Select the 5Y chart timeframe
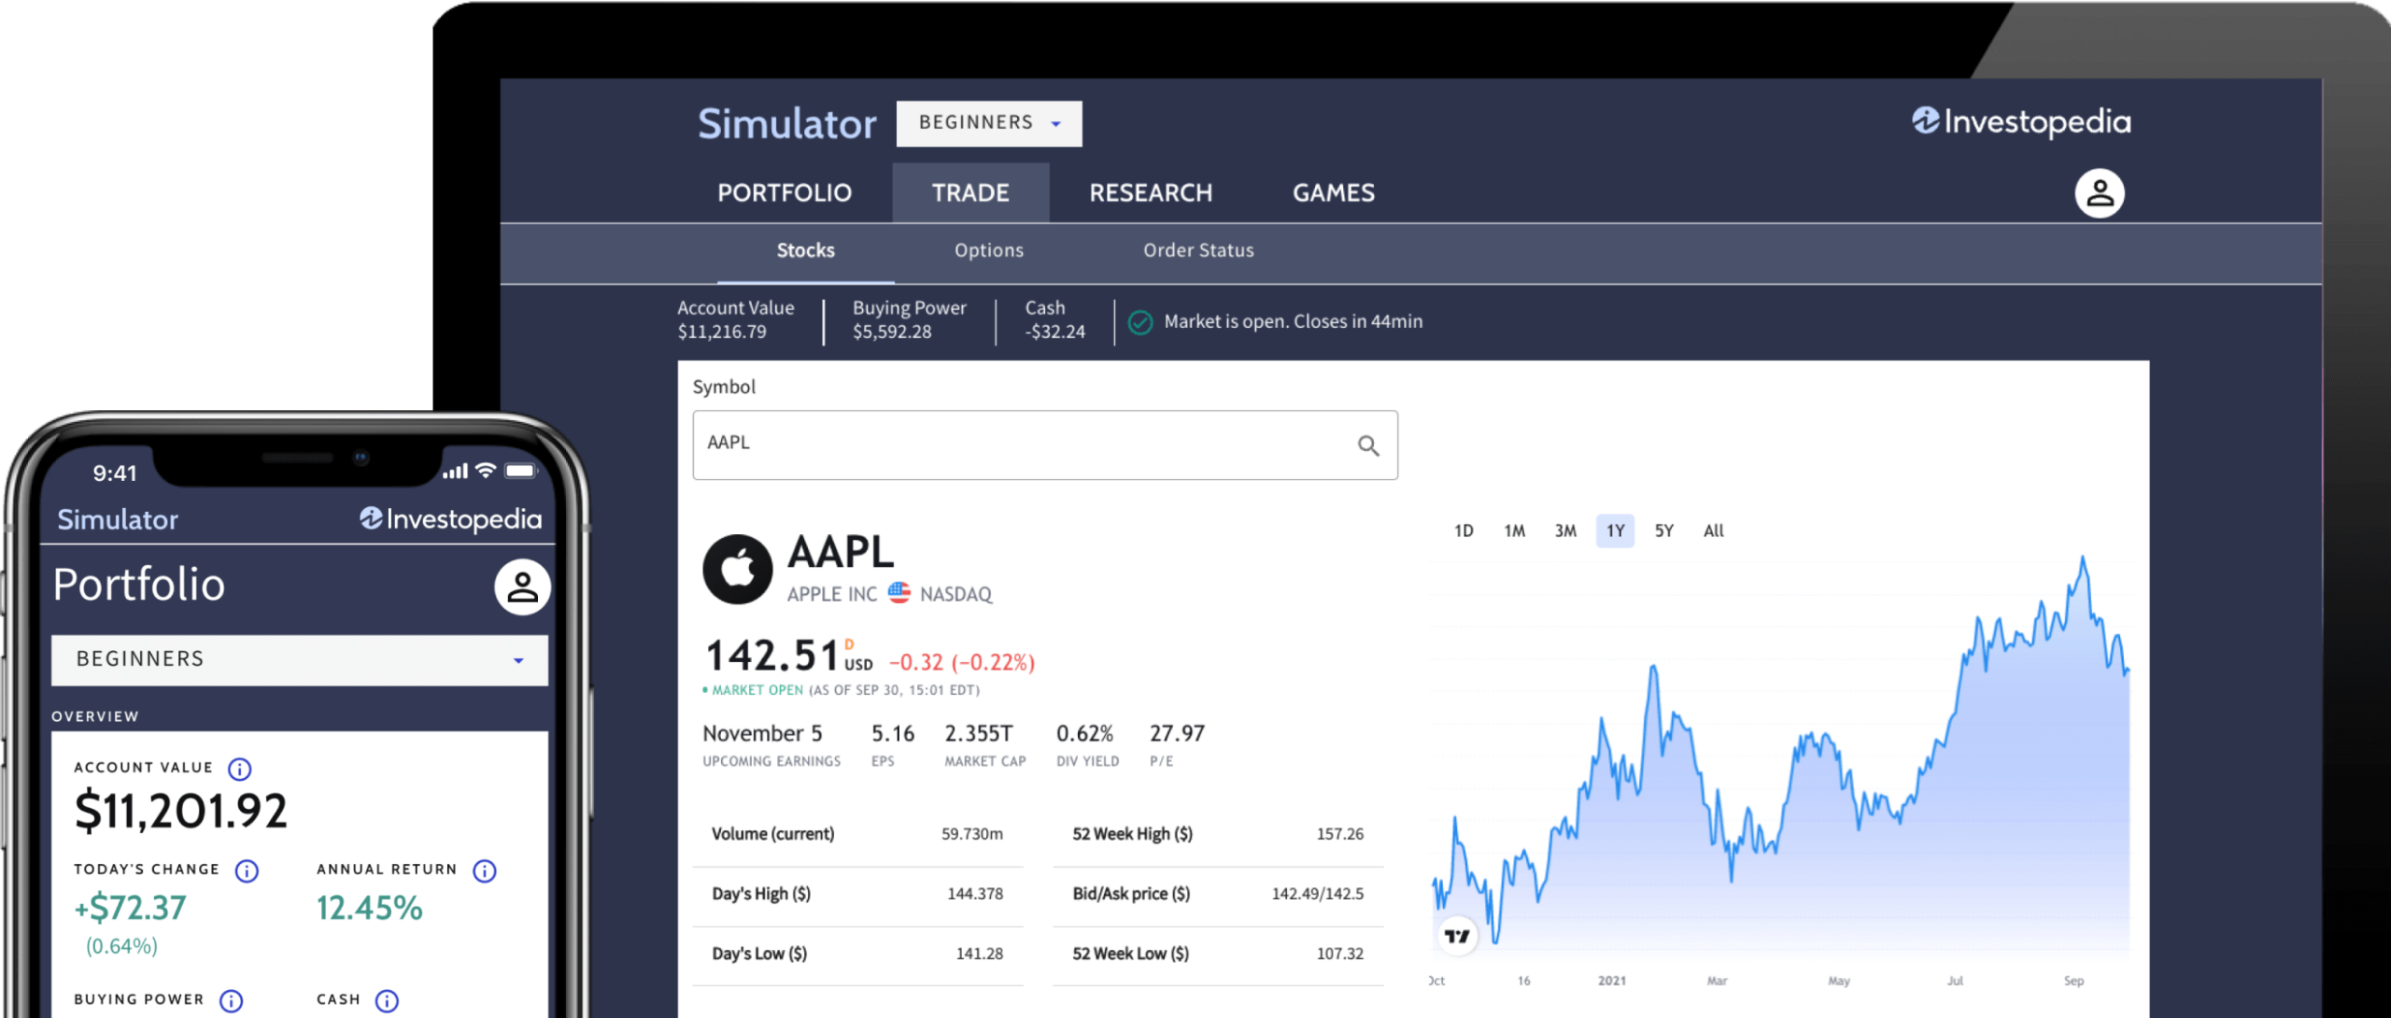The height and width of the screenshot is (1018, 2391). pos(1663,530)
